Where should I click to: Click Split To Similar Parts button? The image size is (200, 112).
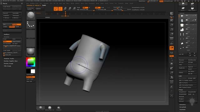pos(187,81)
